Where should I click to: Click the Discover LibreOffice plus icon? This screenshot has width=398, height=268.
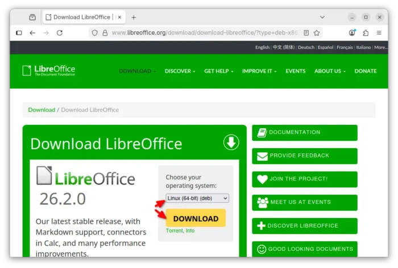(x=262, y=226)
